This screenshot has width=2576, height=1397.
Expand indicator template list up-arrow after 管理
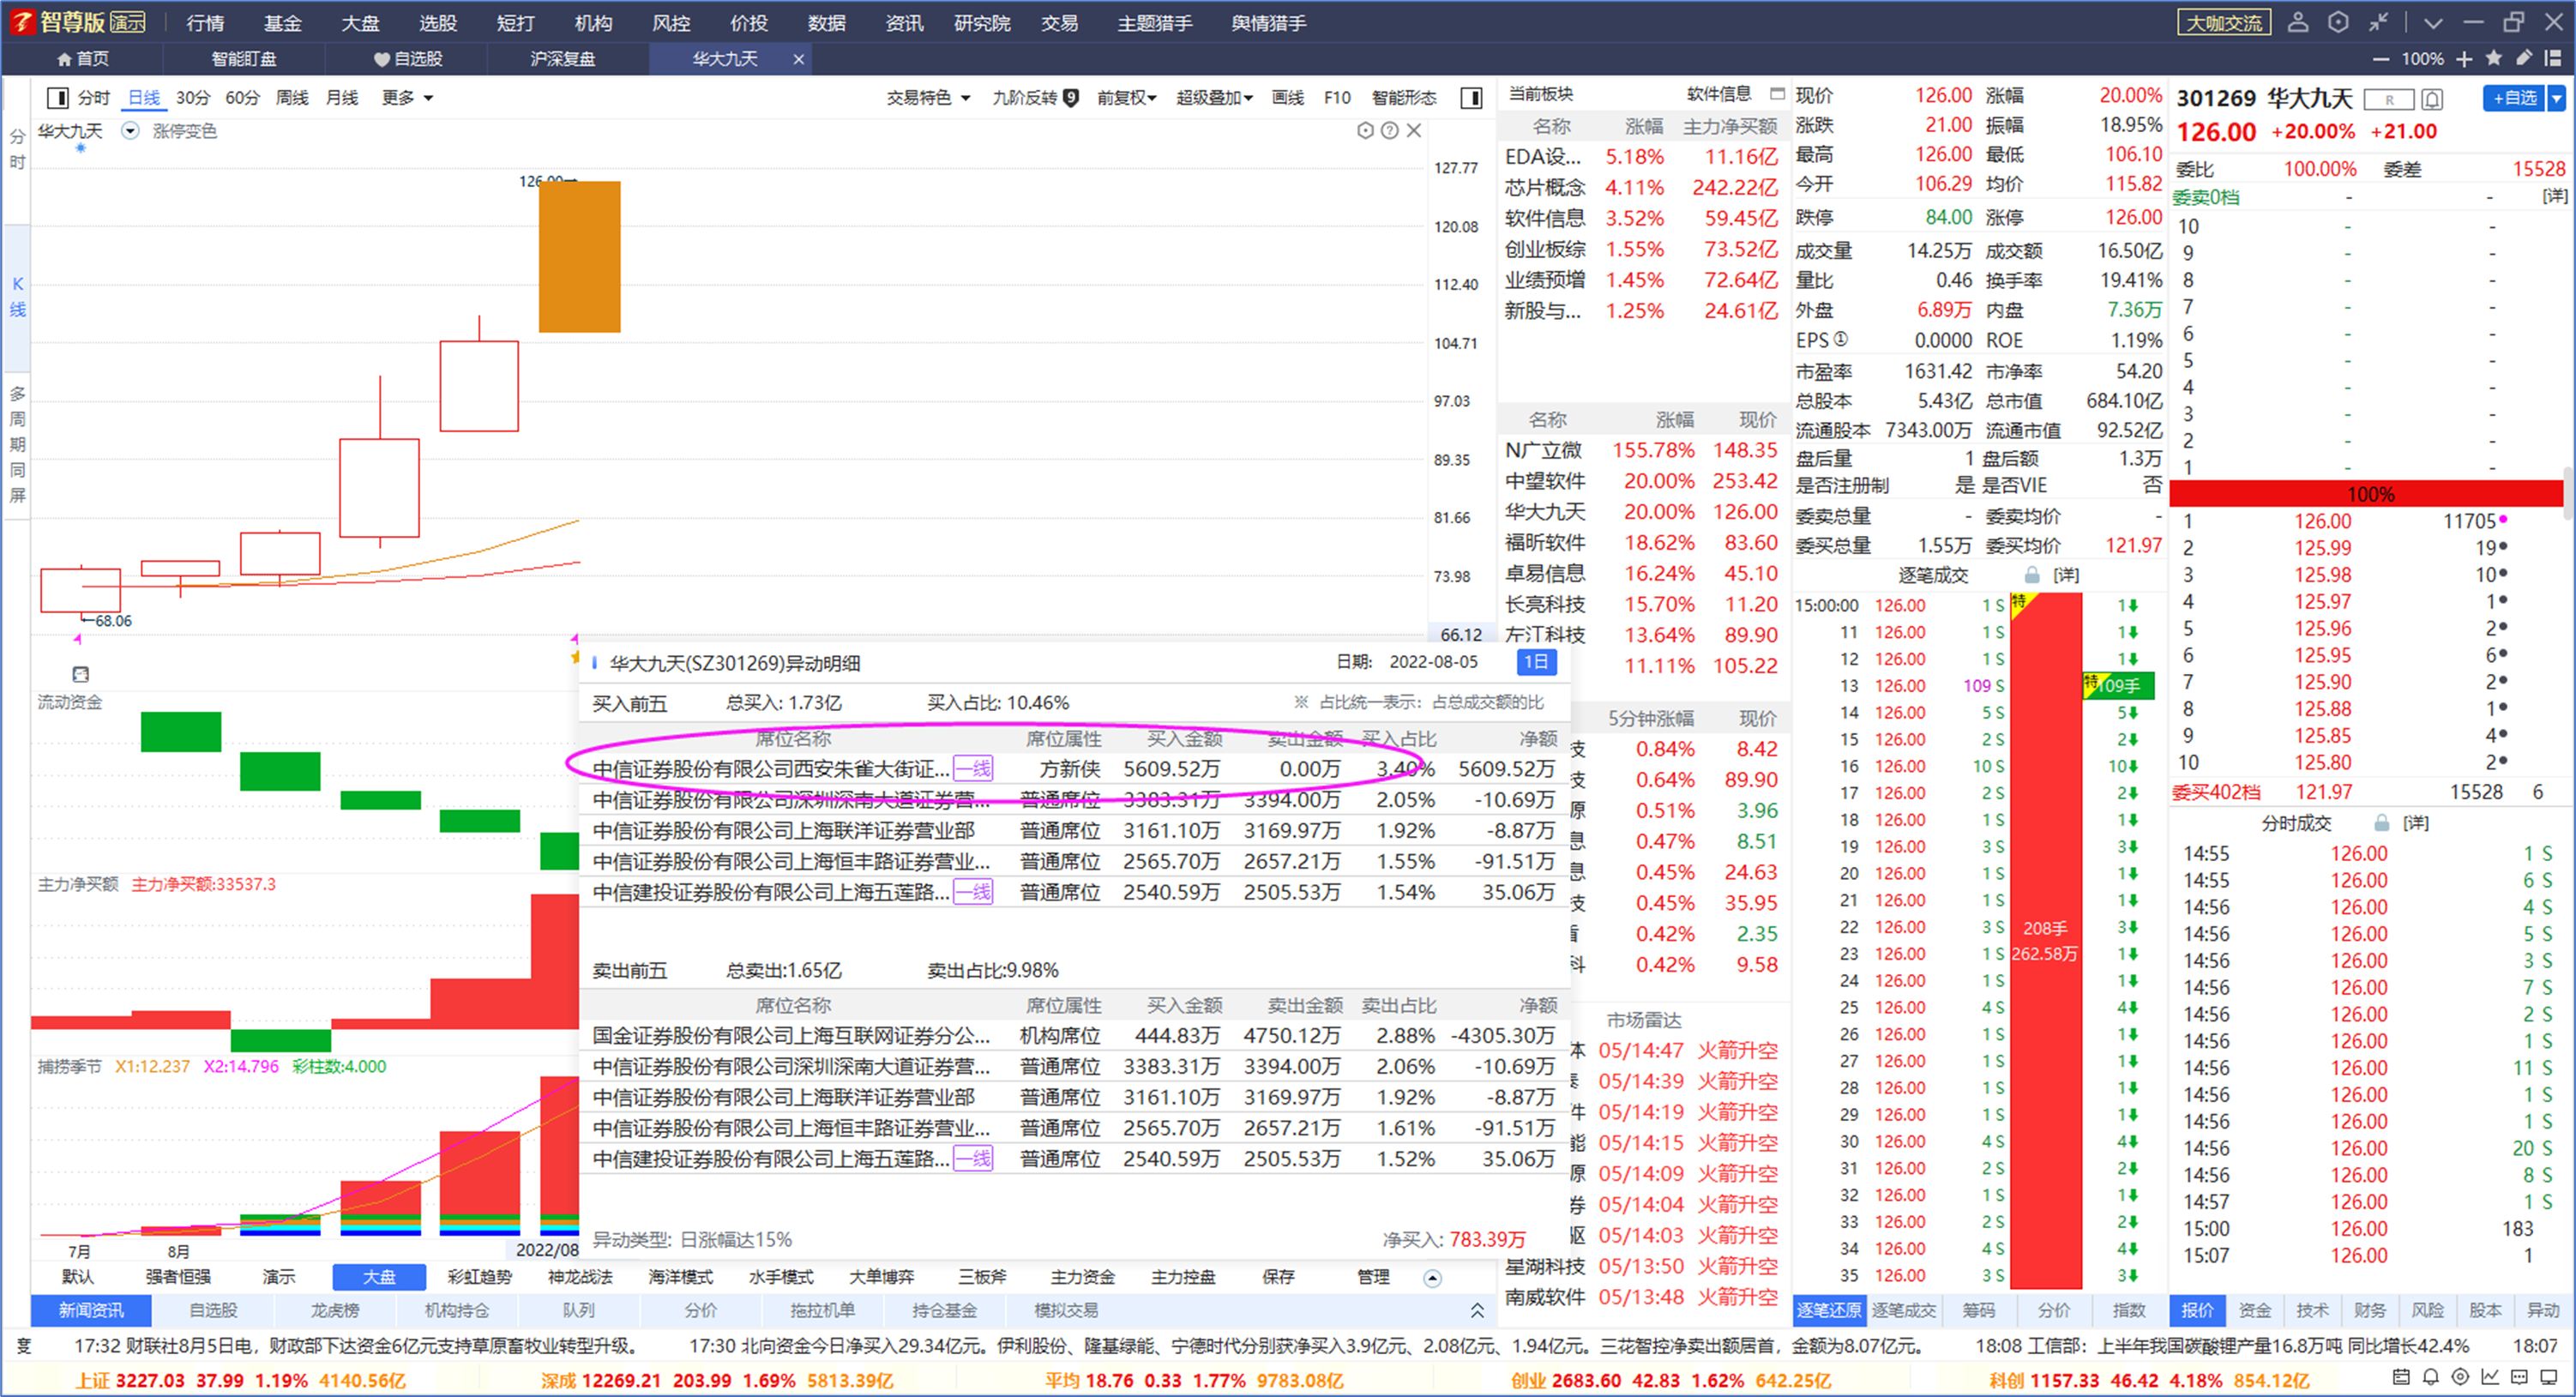coord(1432,1278)
